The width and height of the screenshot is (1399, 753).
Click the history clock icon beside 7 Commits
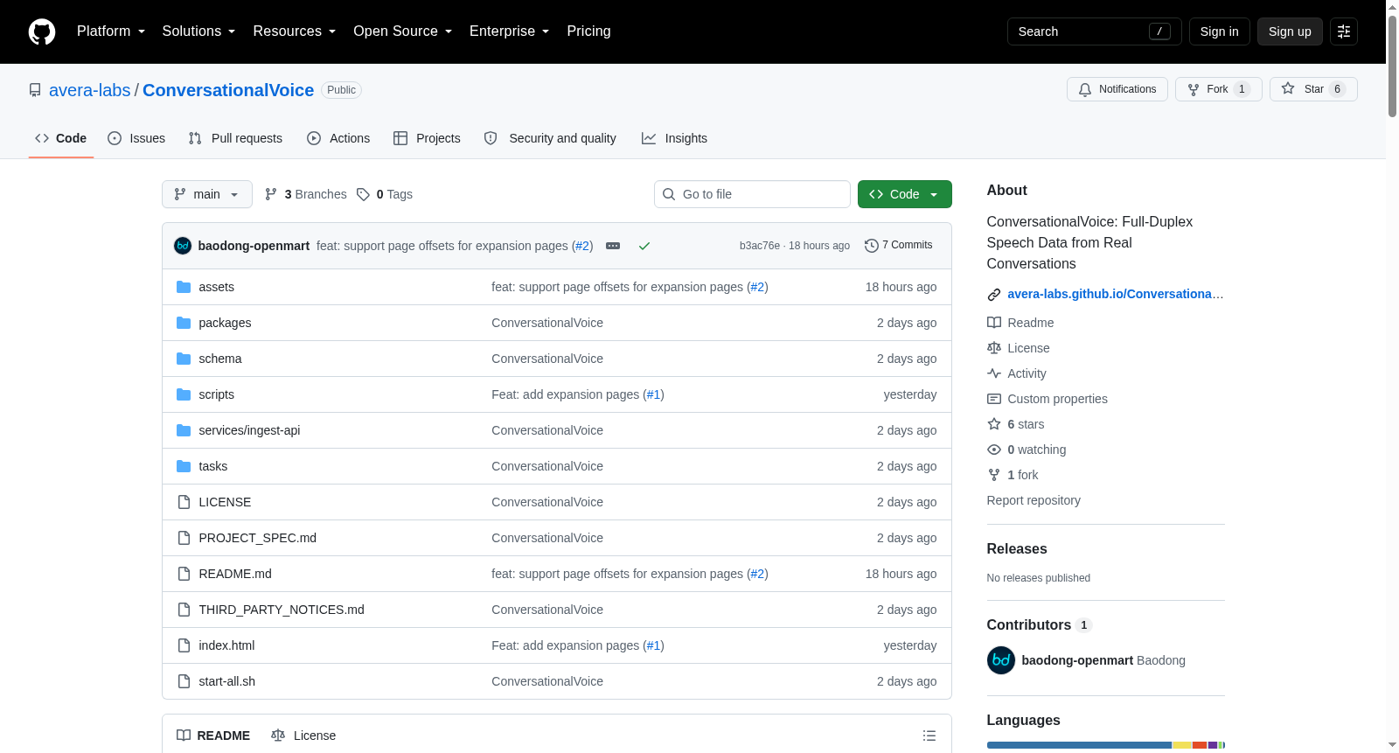click(872, 246)
